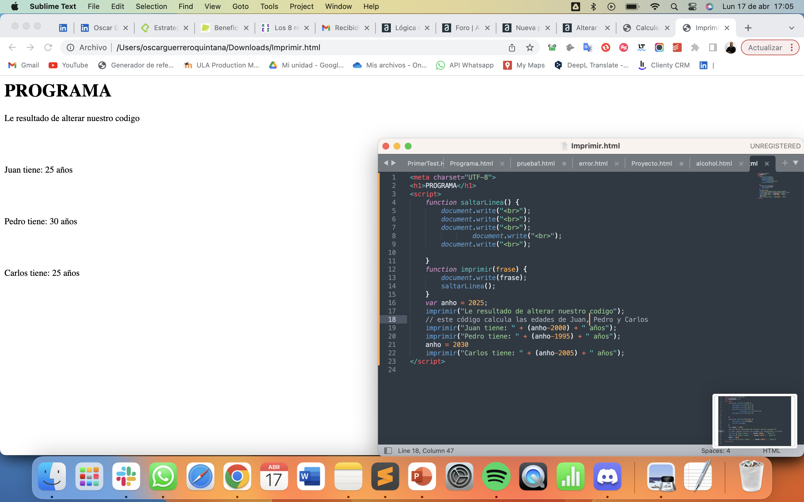Bookmark this page with the star icon
This screenshot has height=502, width=804.
530,47
